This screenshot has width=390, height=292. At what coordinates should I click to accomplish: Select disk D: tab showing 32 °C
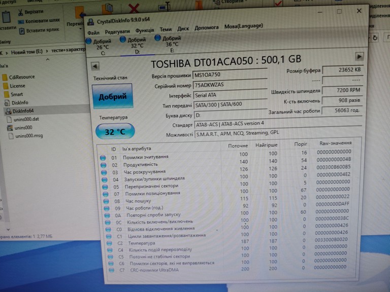pyautogui.click(x=136, y=46)
